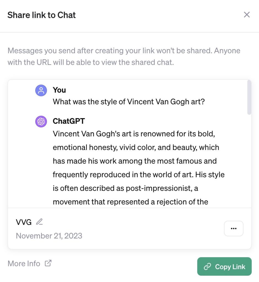259x282 pixels.
Task: Click the chain link icon in Copy Link
Action: pyautogui.click(x=207, y=267)
